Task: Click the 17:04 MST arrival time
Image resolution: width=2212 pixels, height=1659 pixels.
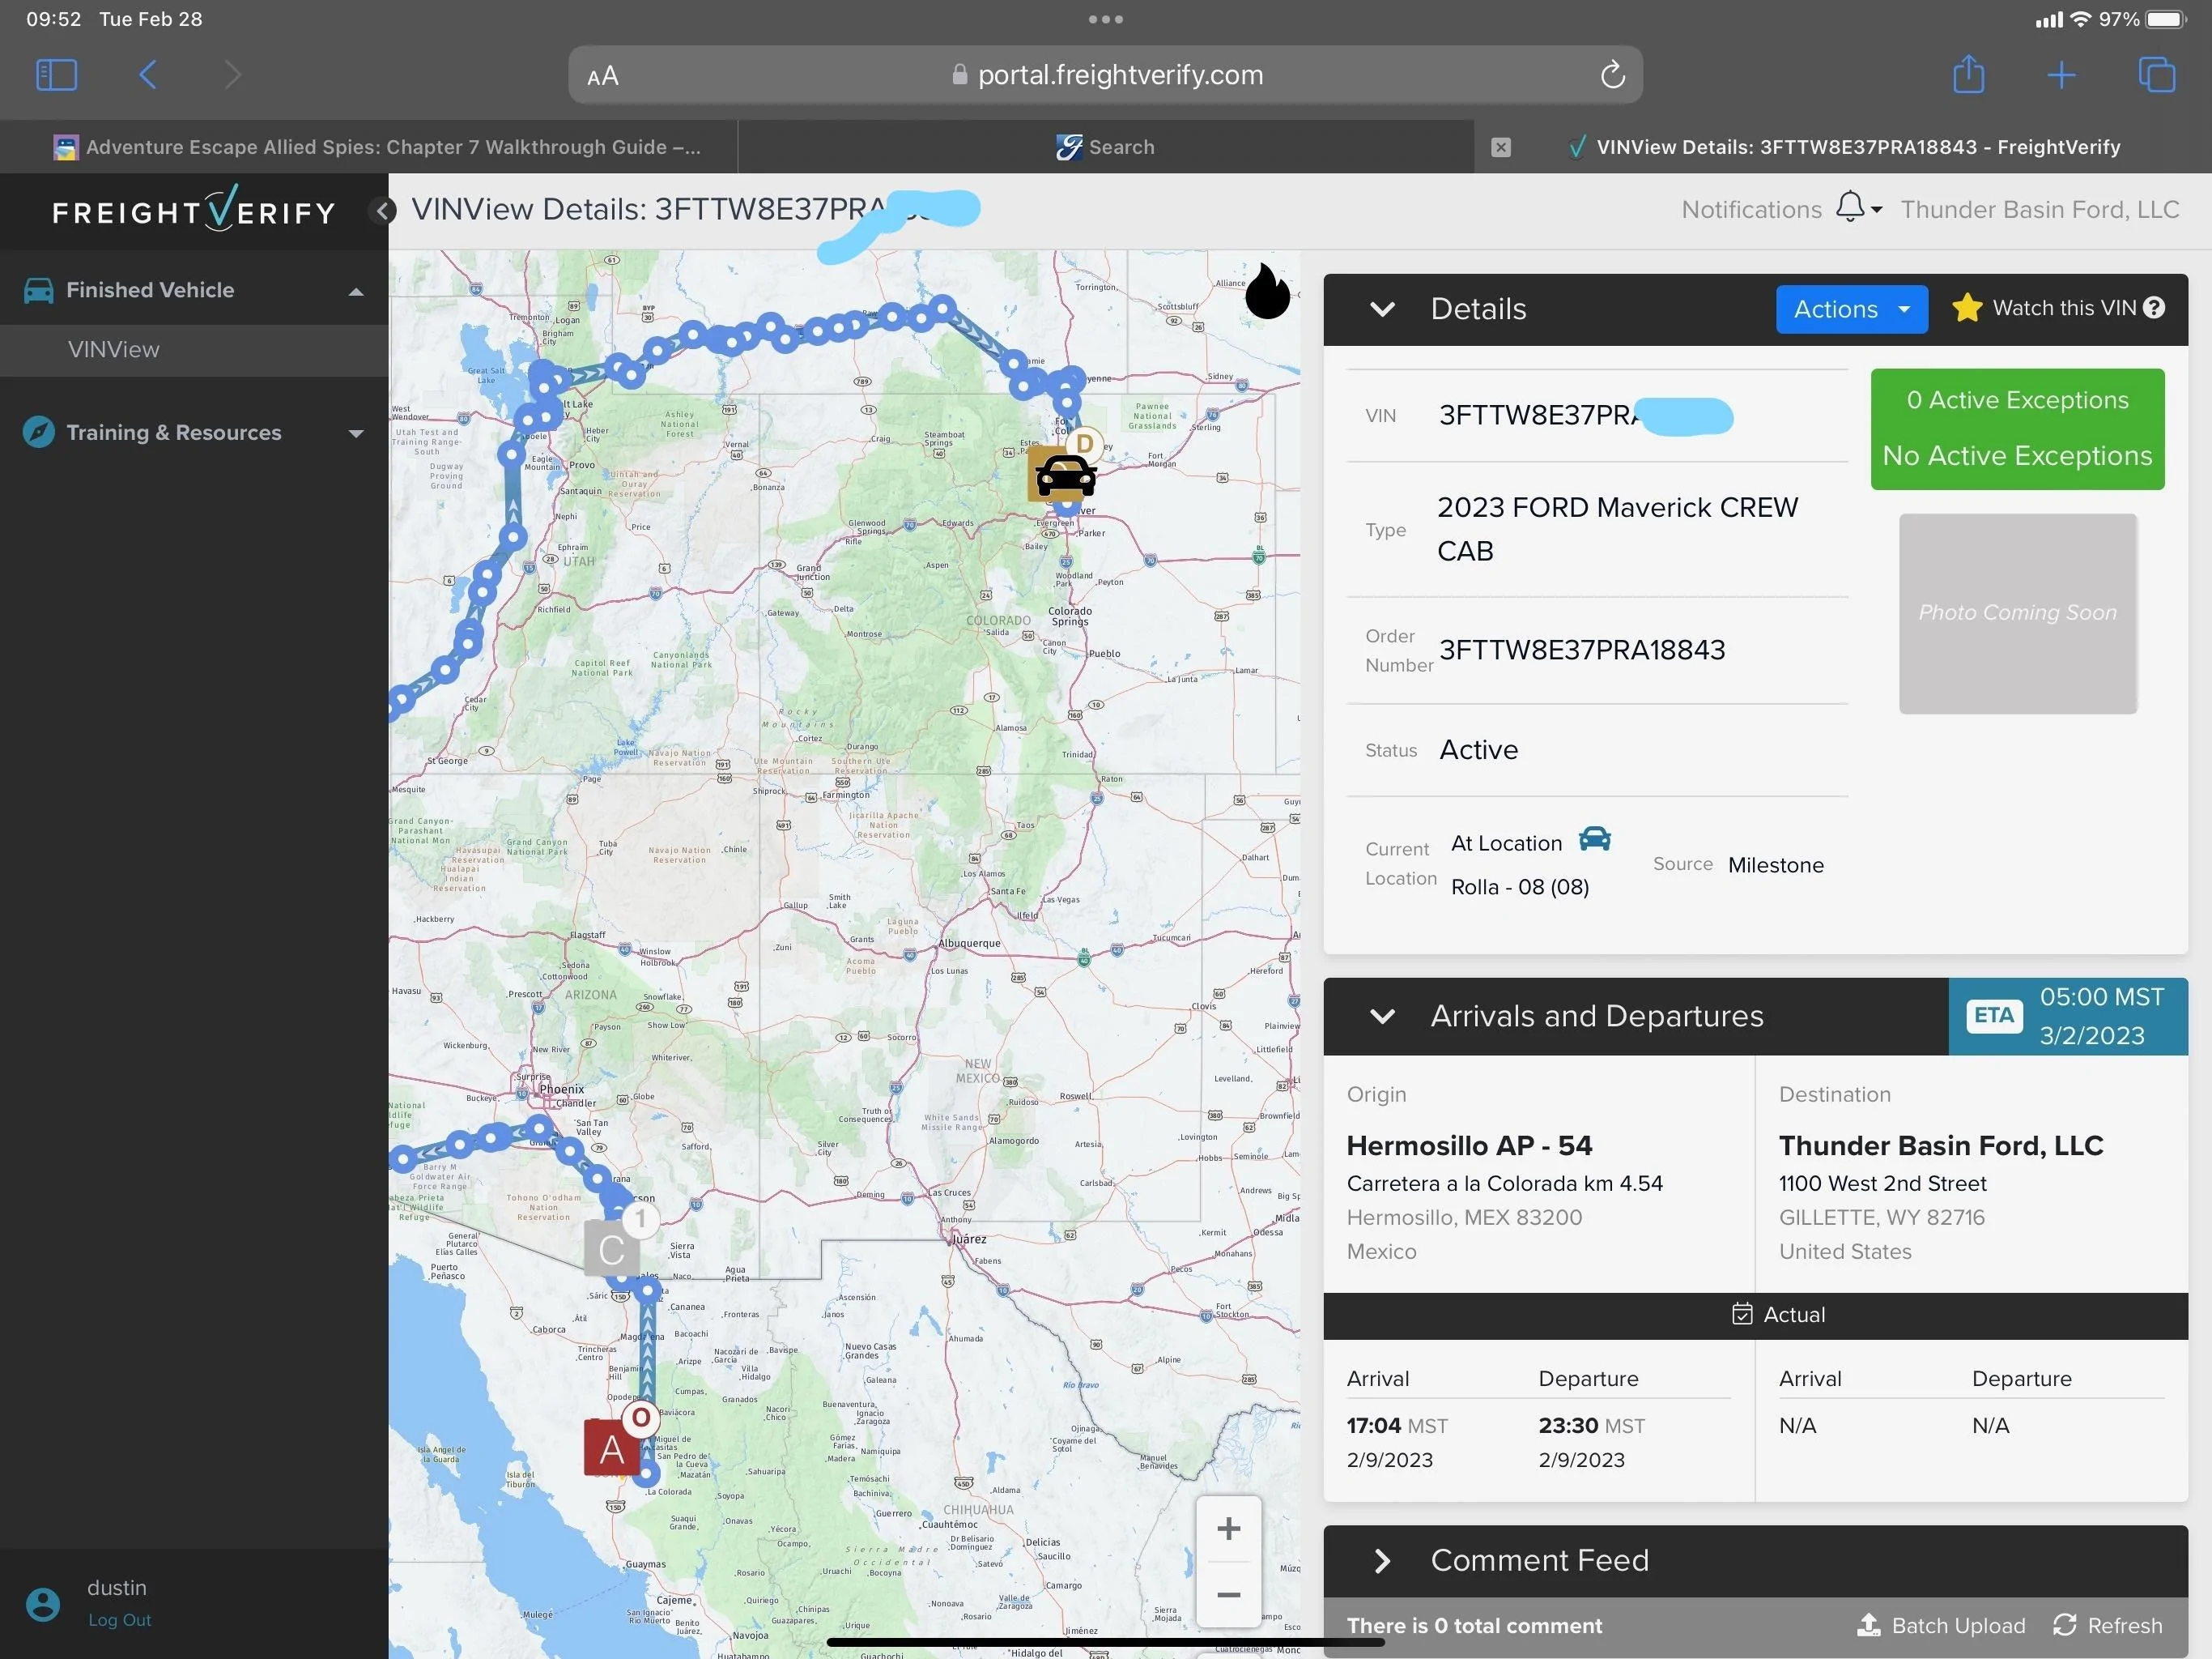Action: tap(1397, 1426)
